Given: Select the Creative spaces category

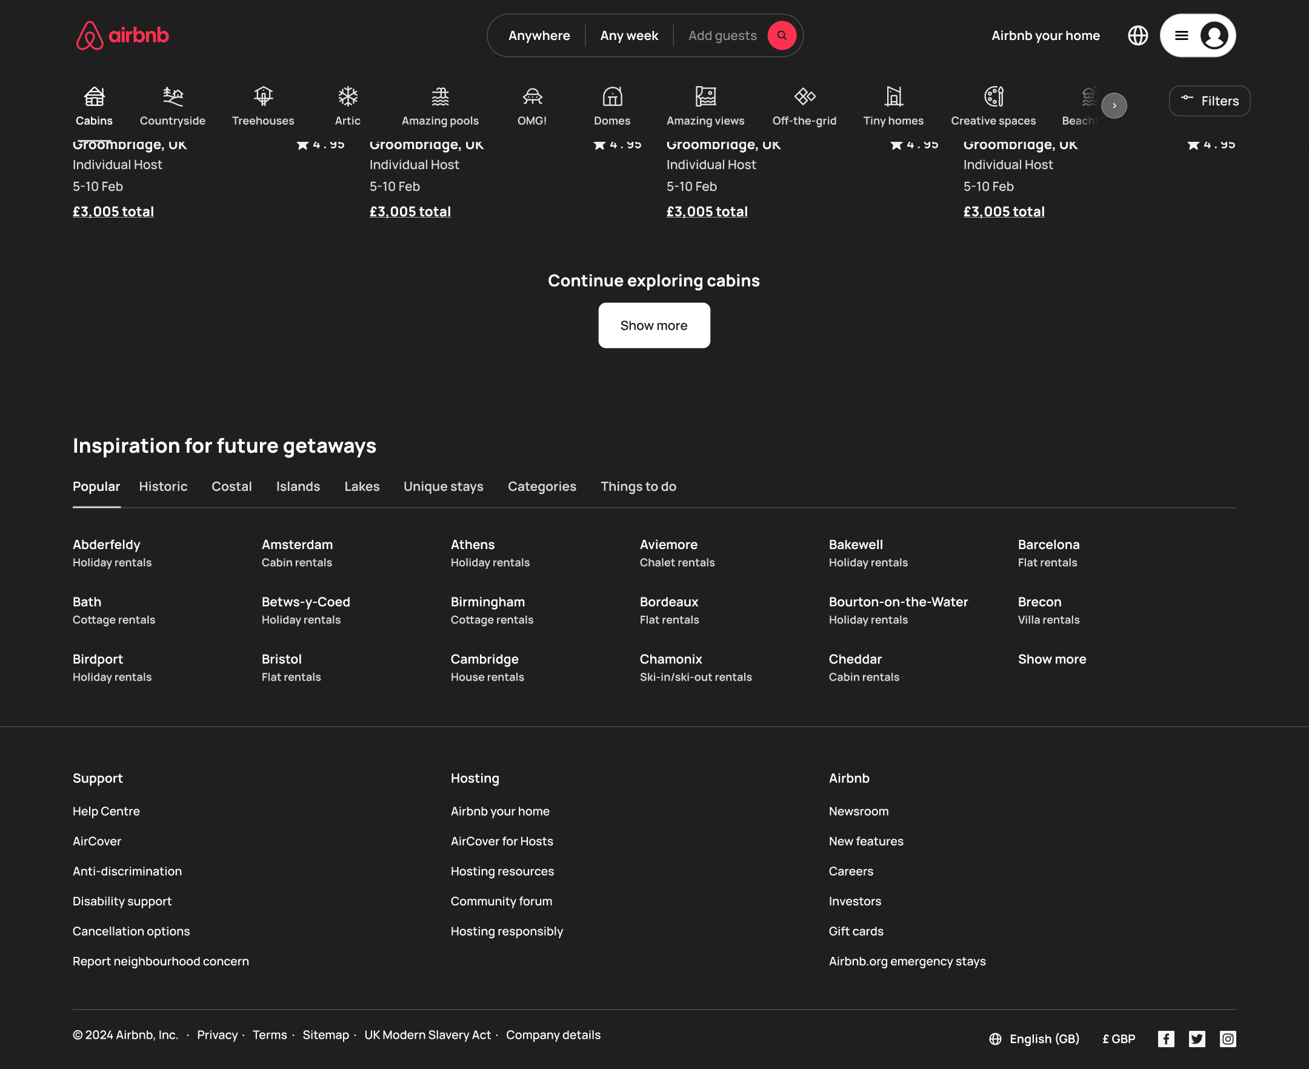Looking at the screenshot, I should [993, 106].
